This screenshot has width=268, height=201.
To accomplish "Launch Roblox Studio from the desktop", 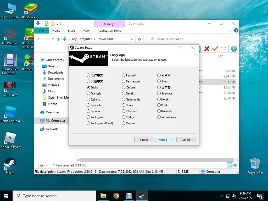I will tap(10, 114).
